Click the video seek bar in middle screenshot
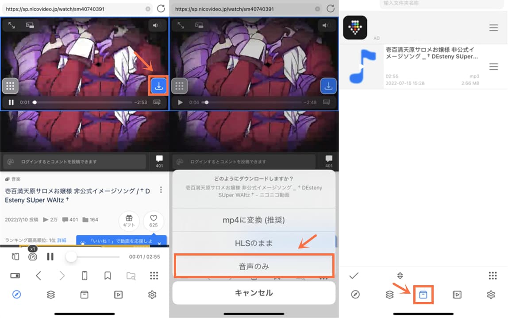The width and height of the screenshot is (508, 318). 252,102
